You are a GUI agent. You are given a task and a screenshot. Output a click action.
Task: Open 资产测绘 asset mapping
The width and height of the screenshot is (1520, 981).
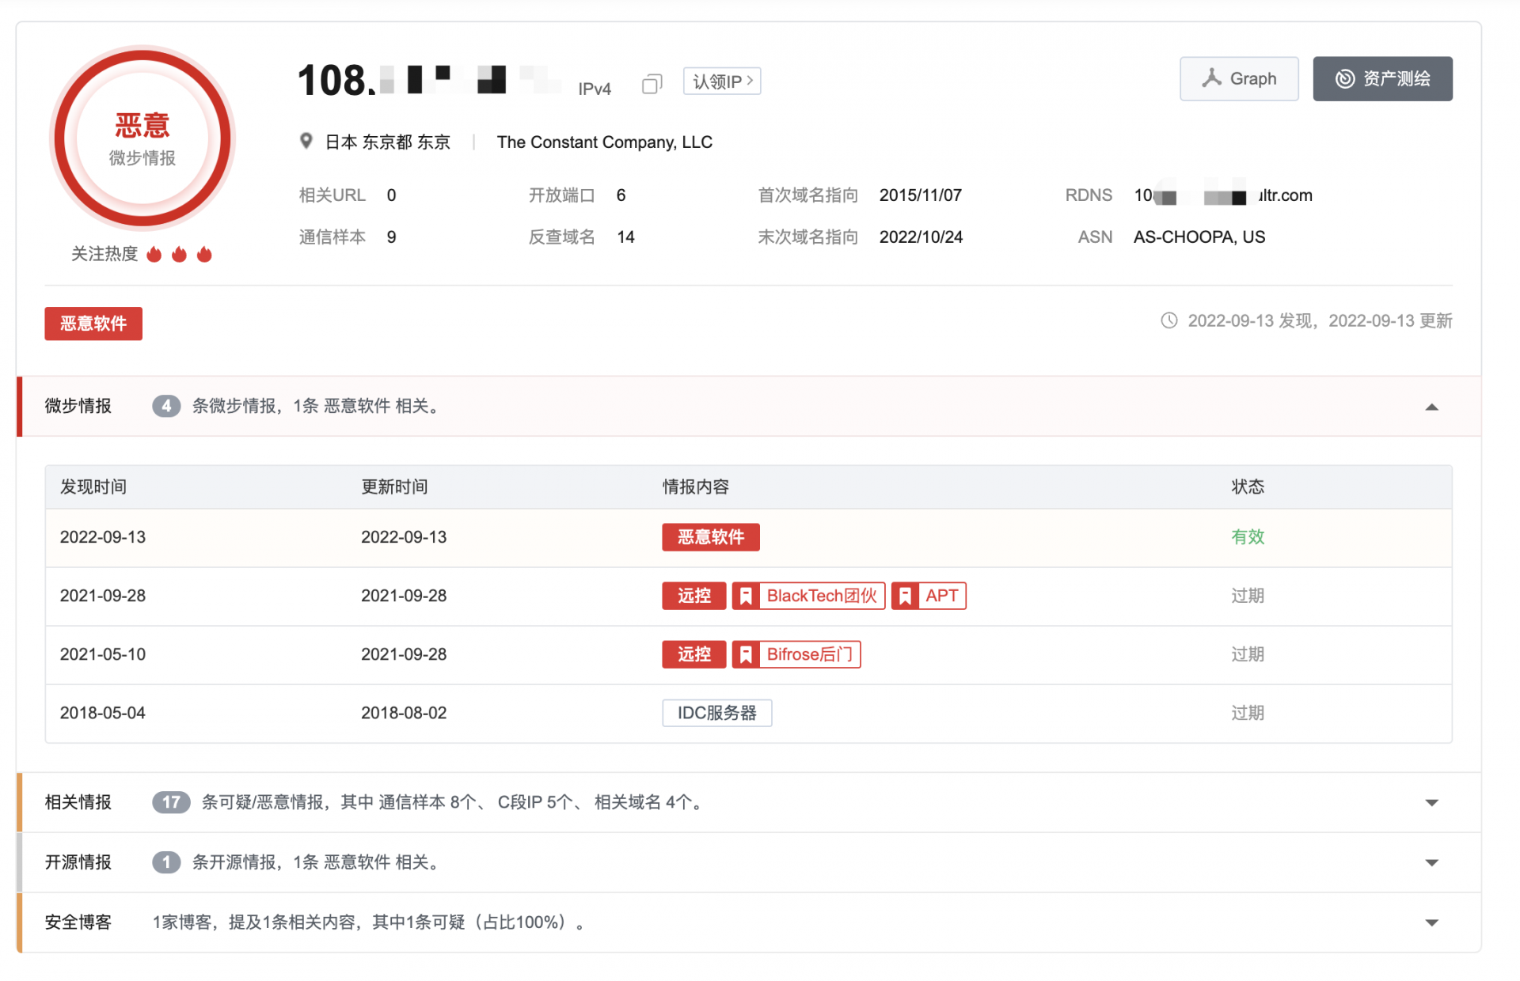coord(1382,78)
